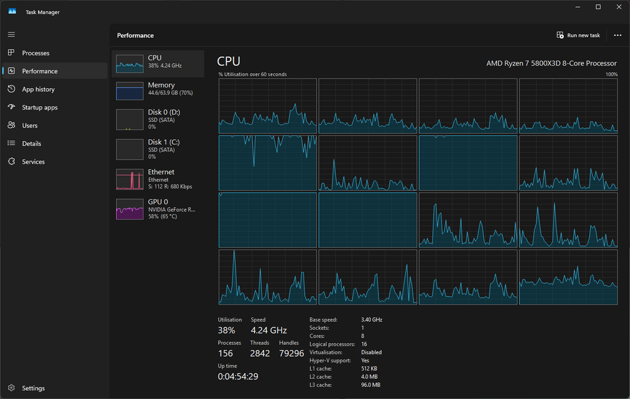Open App history via clock icon
The height and width of the screenshot is (399, 630).
click(x=11, y=89)
